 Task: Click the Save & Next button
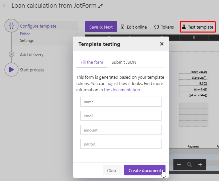(x=101, y=27)
